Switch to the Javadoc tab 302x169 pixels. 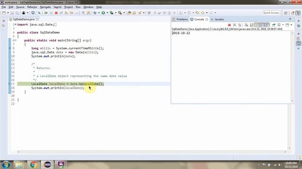tap(218, 19)
